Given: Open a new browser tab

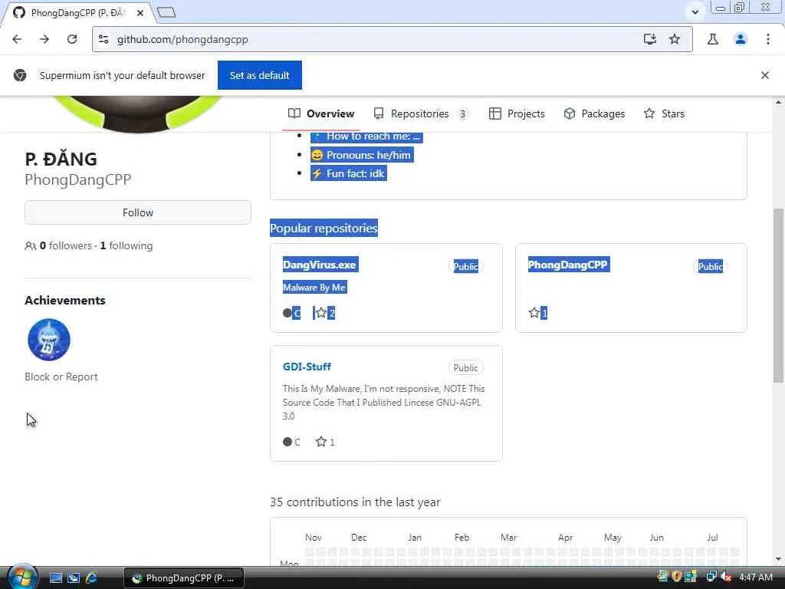Looking at the screenshot, I should pos(166,12).
